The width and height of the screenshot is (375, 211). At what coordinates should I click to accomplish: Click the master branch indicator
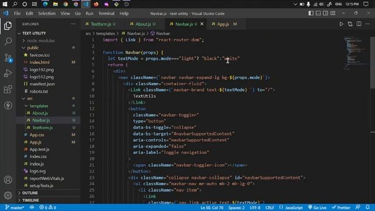tap(15, 207)
